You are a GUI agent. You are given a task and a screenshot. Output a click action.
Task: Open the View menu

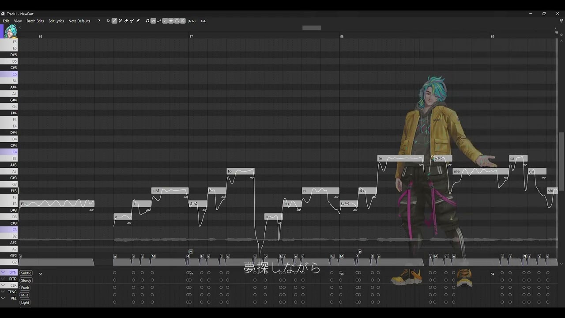tap(18, 21)
